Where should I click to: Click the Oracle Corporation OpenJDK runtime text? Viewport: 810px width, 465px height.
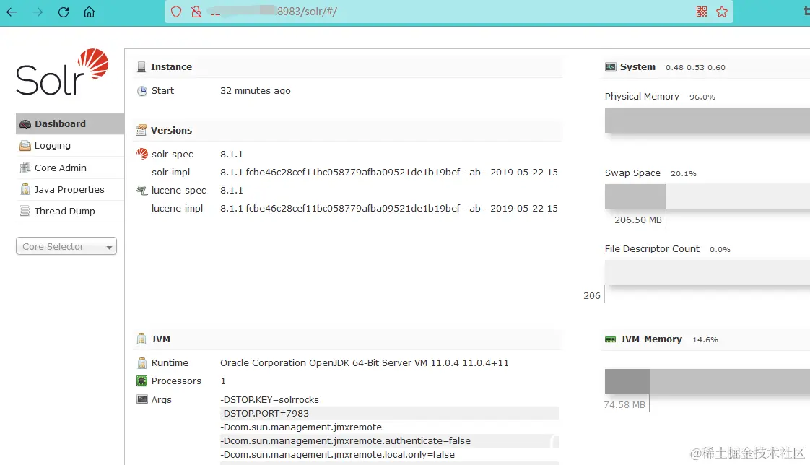(364, 363)
